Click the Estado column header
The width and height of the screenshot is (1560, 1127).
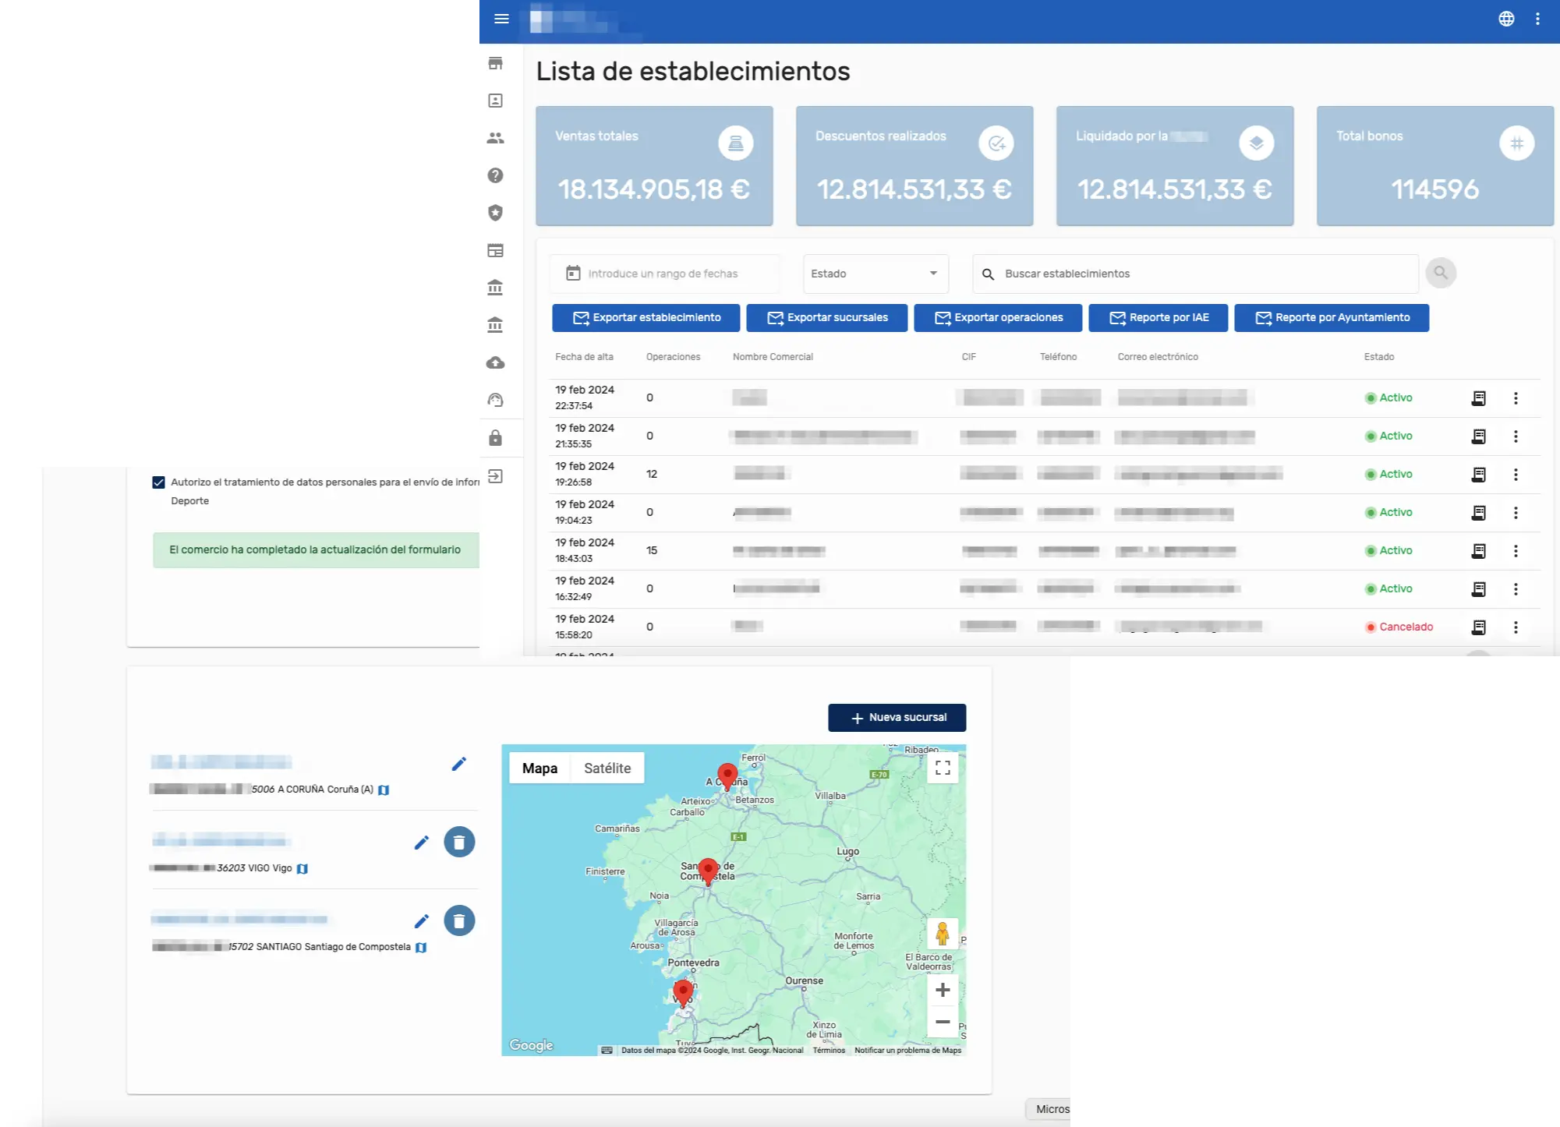coord(1378,357)
